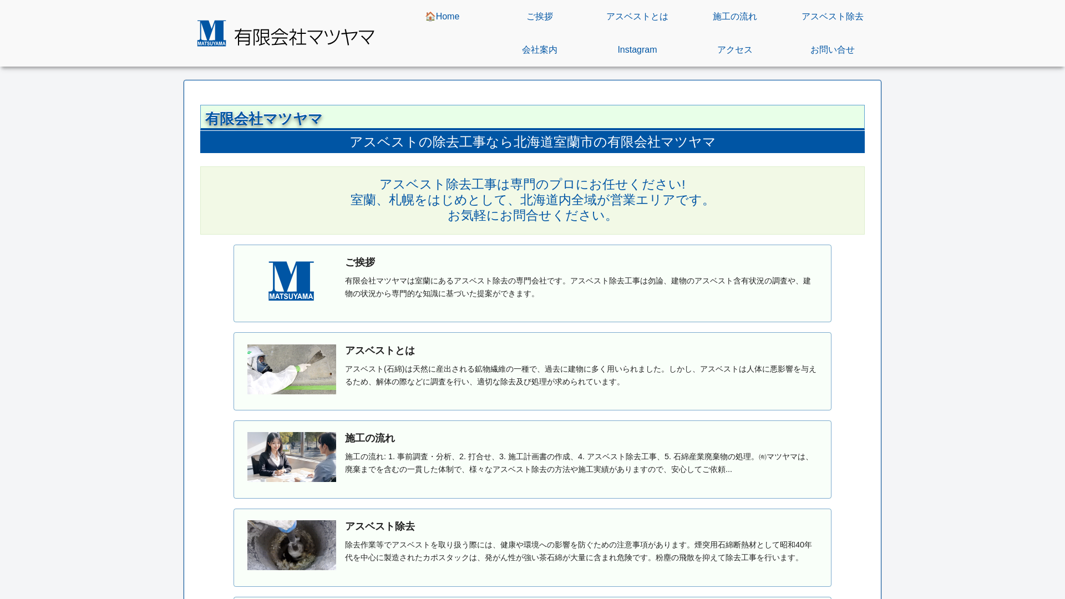
Task: Click the blue banner about 北海道室蘭市
Action: tap(532, 142)
